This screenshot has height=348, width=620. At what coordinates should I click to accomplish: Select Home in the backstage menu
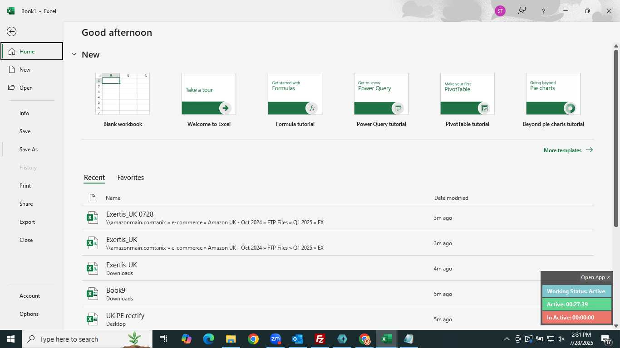(x=32, y=51)
